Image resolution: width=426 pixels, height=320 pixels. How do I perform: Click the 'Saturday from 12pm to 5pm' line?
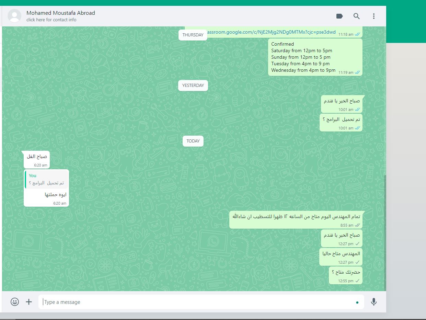point(302,50)
